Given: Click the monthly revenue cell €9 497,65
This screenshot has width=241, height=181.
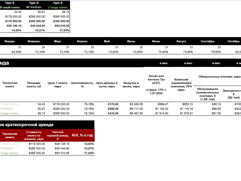Looking at the screenshot, I should (x=136, y=113).
